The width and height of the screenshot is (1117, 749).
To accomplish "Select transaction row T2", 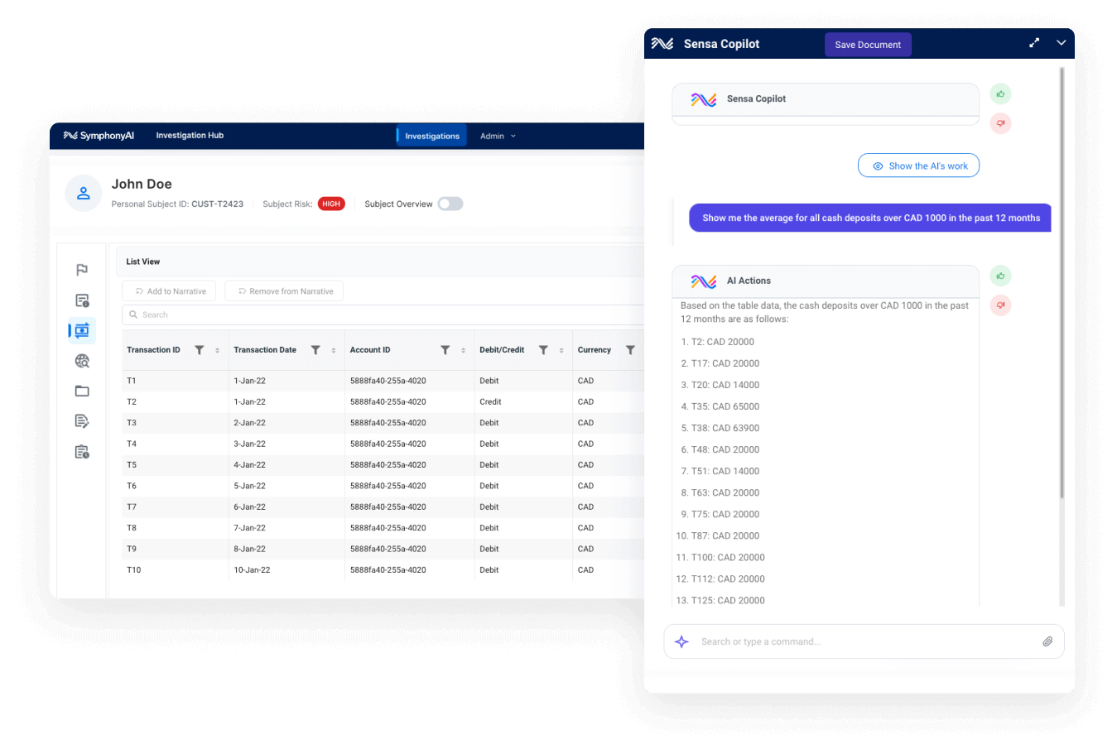I will [x=383, y=401].
